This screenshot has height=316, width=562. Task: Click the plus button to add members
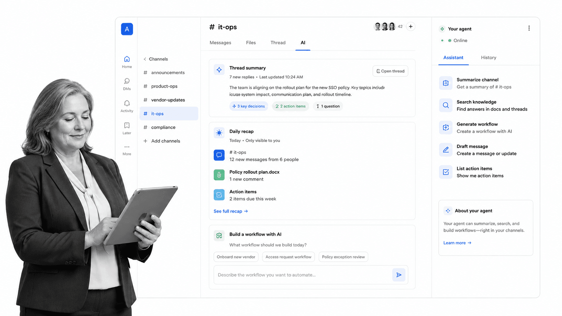(411, 27)
